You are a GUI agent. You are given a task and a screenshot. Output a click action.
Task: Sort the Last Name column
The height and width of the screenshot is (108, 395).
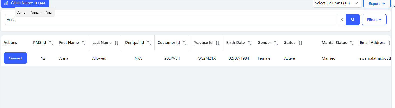117,43
